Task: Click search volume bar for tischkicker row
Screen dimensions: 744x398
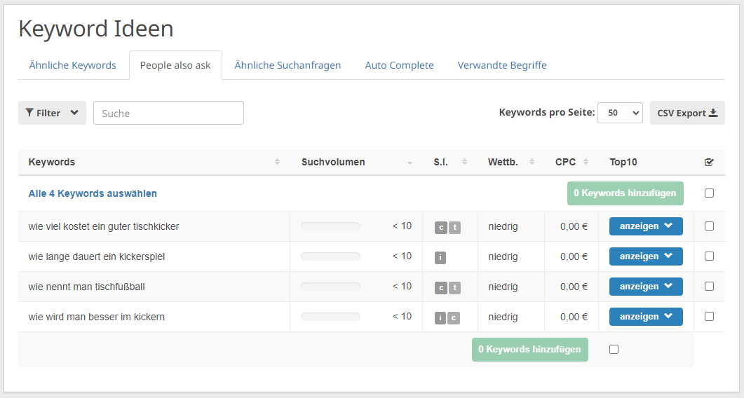Action: [x=330, y=226]
